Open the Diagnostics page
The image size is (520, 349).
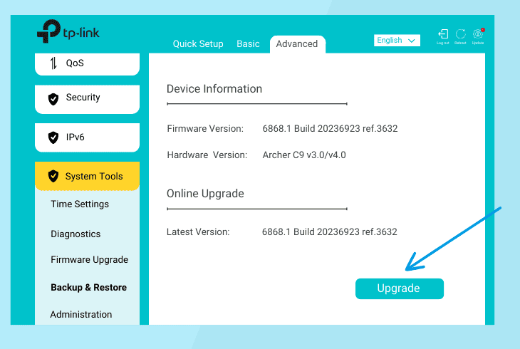[76, 234]
